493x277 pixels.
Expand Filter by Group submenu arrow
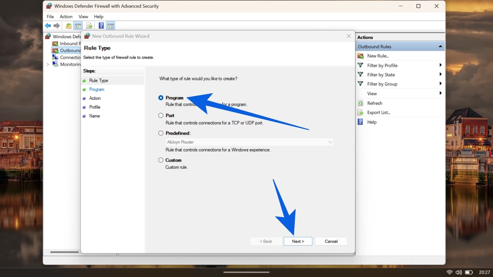(440, 84)
